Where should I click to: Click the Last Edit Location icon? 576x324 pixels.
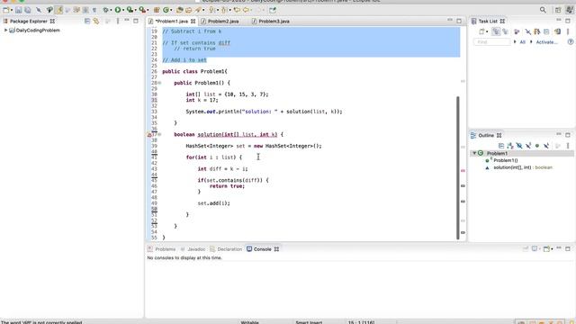(x=237, y=10)
